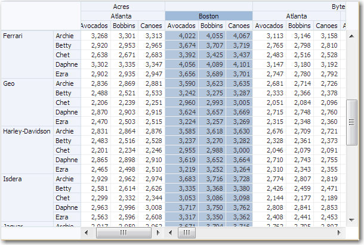Select the Bobbins header under Boston
The image size is (364, 245).
[212, 26]
